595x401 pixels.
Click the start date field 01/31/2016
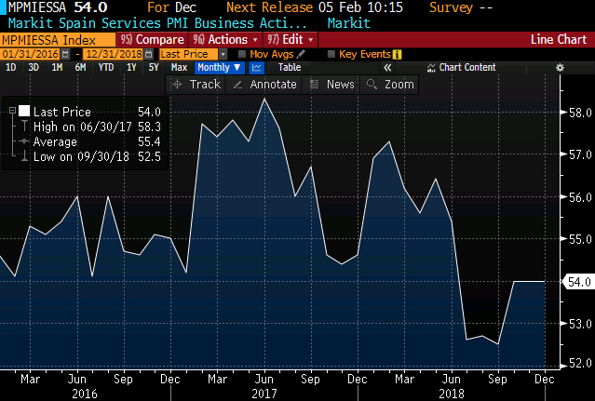coord(31,54)
